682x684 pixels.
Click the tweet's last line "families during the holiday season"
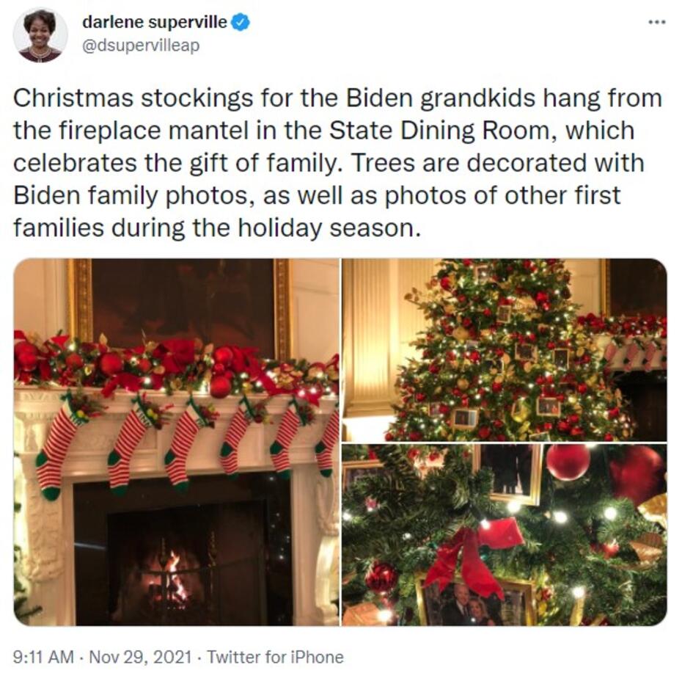[217, 228]
